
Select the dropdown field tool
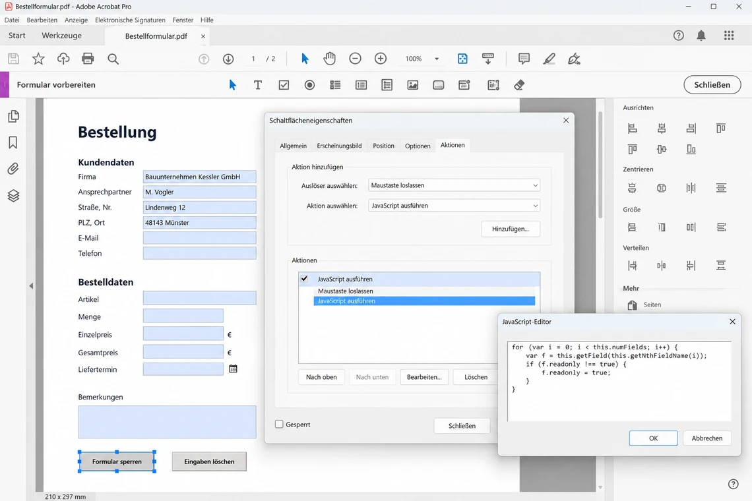(361, 85)
